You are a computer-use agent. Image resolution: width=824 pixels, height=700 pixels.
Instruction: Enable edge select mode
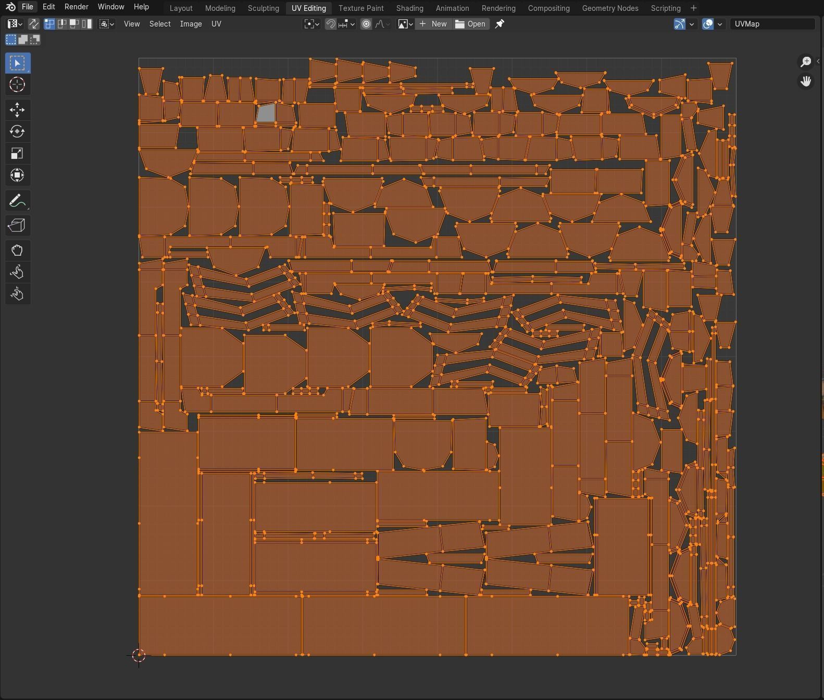point(62,24)
